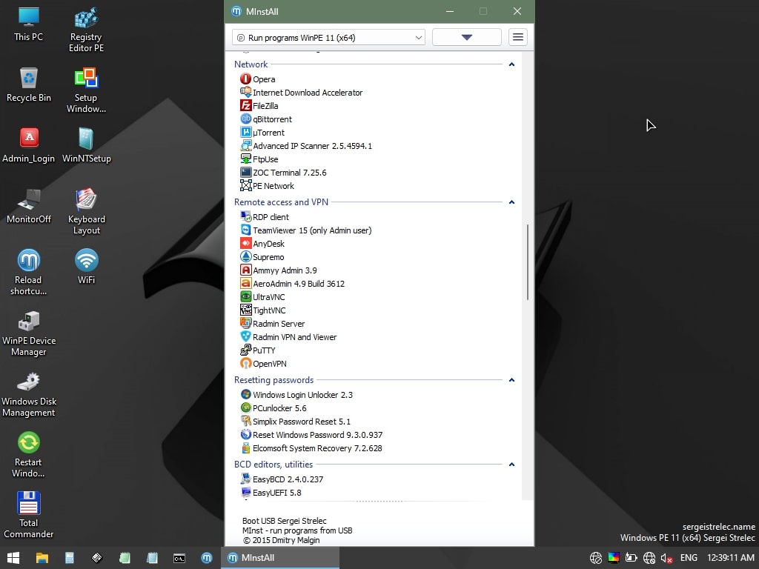The image size is (759, 569).
Task: Click the MInstAll pinned taskbar icon
Action: pos(207,558)
